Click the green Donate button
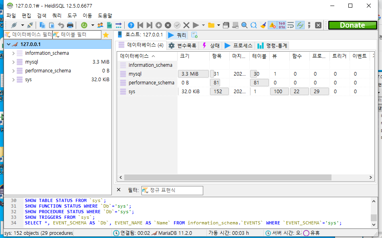This screenshot has width=382, height=238. [352, 25]
